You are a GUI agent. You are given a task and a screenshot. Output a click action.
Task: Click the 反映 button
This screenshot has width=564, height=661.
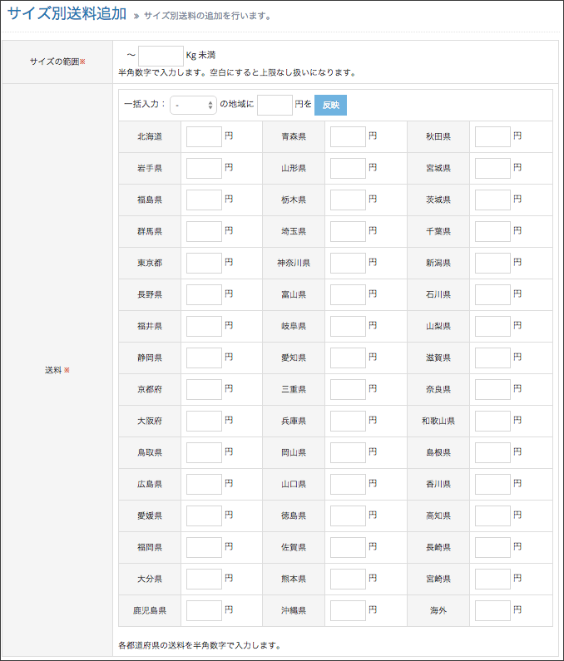coord(331,105)
